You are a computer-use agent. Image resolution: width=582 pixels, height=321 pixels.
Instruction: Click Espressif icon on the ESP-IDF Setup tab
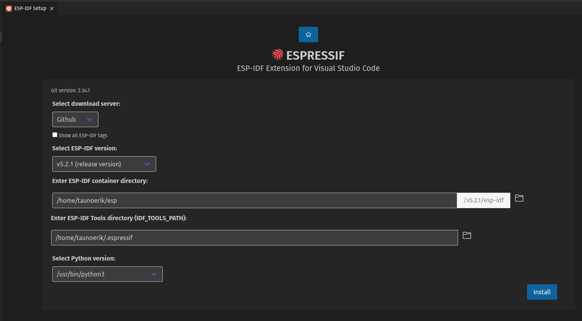click(9, 9)
